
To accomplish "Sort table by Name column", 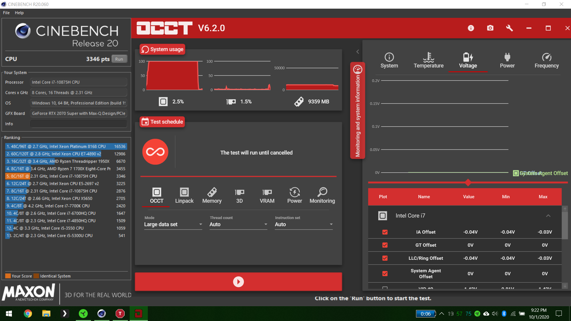I will point(424,197).
